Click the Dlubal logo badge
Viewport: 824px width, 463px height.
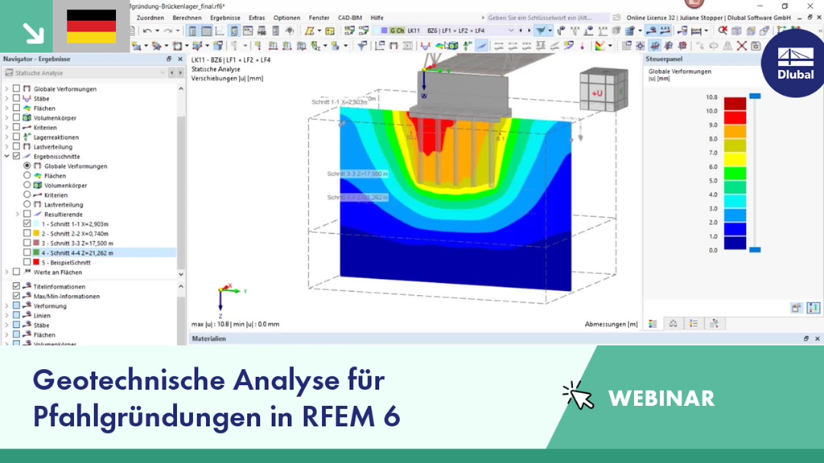pos(794,64)
